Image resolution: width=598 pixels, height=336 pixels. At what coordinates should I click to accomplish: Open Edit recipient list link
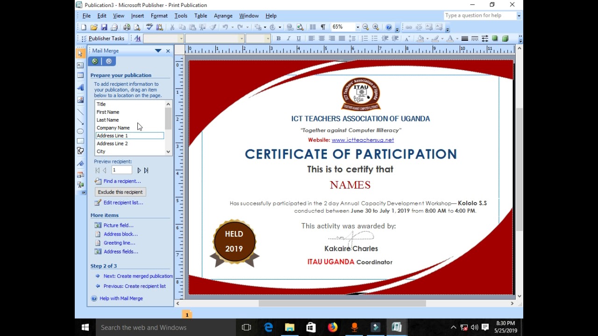click(x=123, y=203)
